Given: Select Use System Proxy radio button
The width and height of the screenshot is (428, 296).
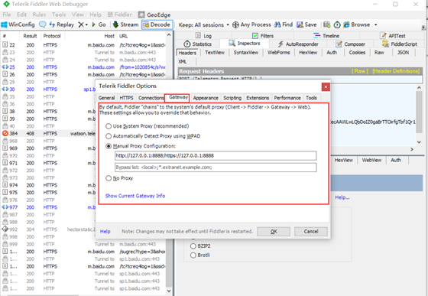Looking at the screenshot, I should [109, 126].
